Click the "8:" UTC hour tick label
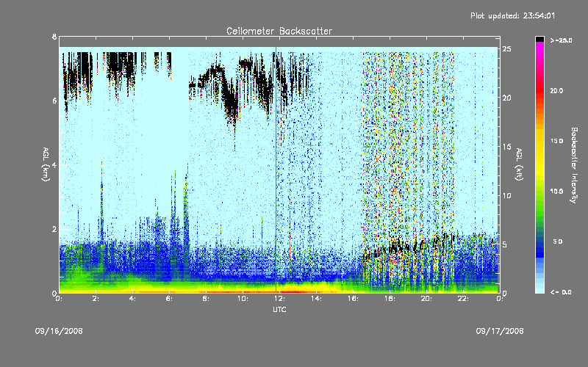The height and width of the screenshot is (367, 588). pyautogui.click(x=207, y=299)
